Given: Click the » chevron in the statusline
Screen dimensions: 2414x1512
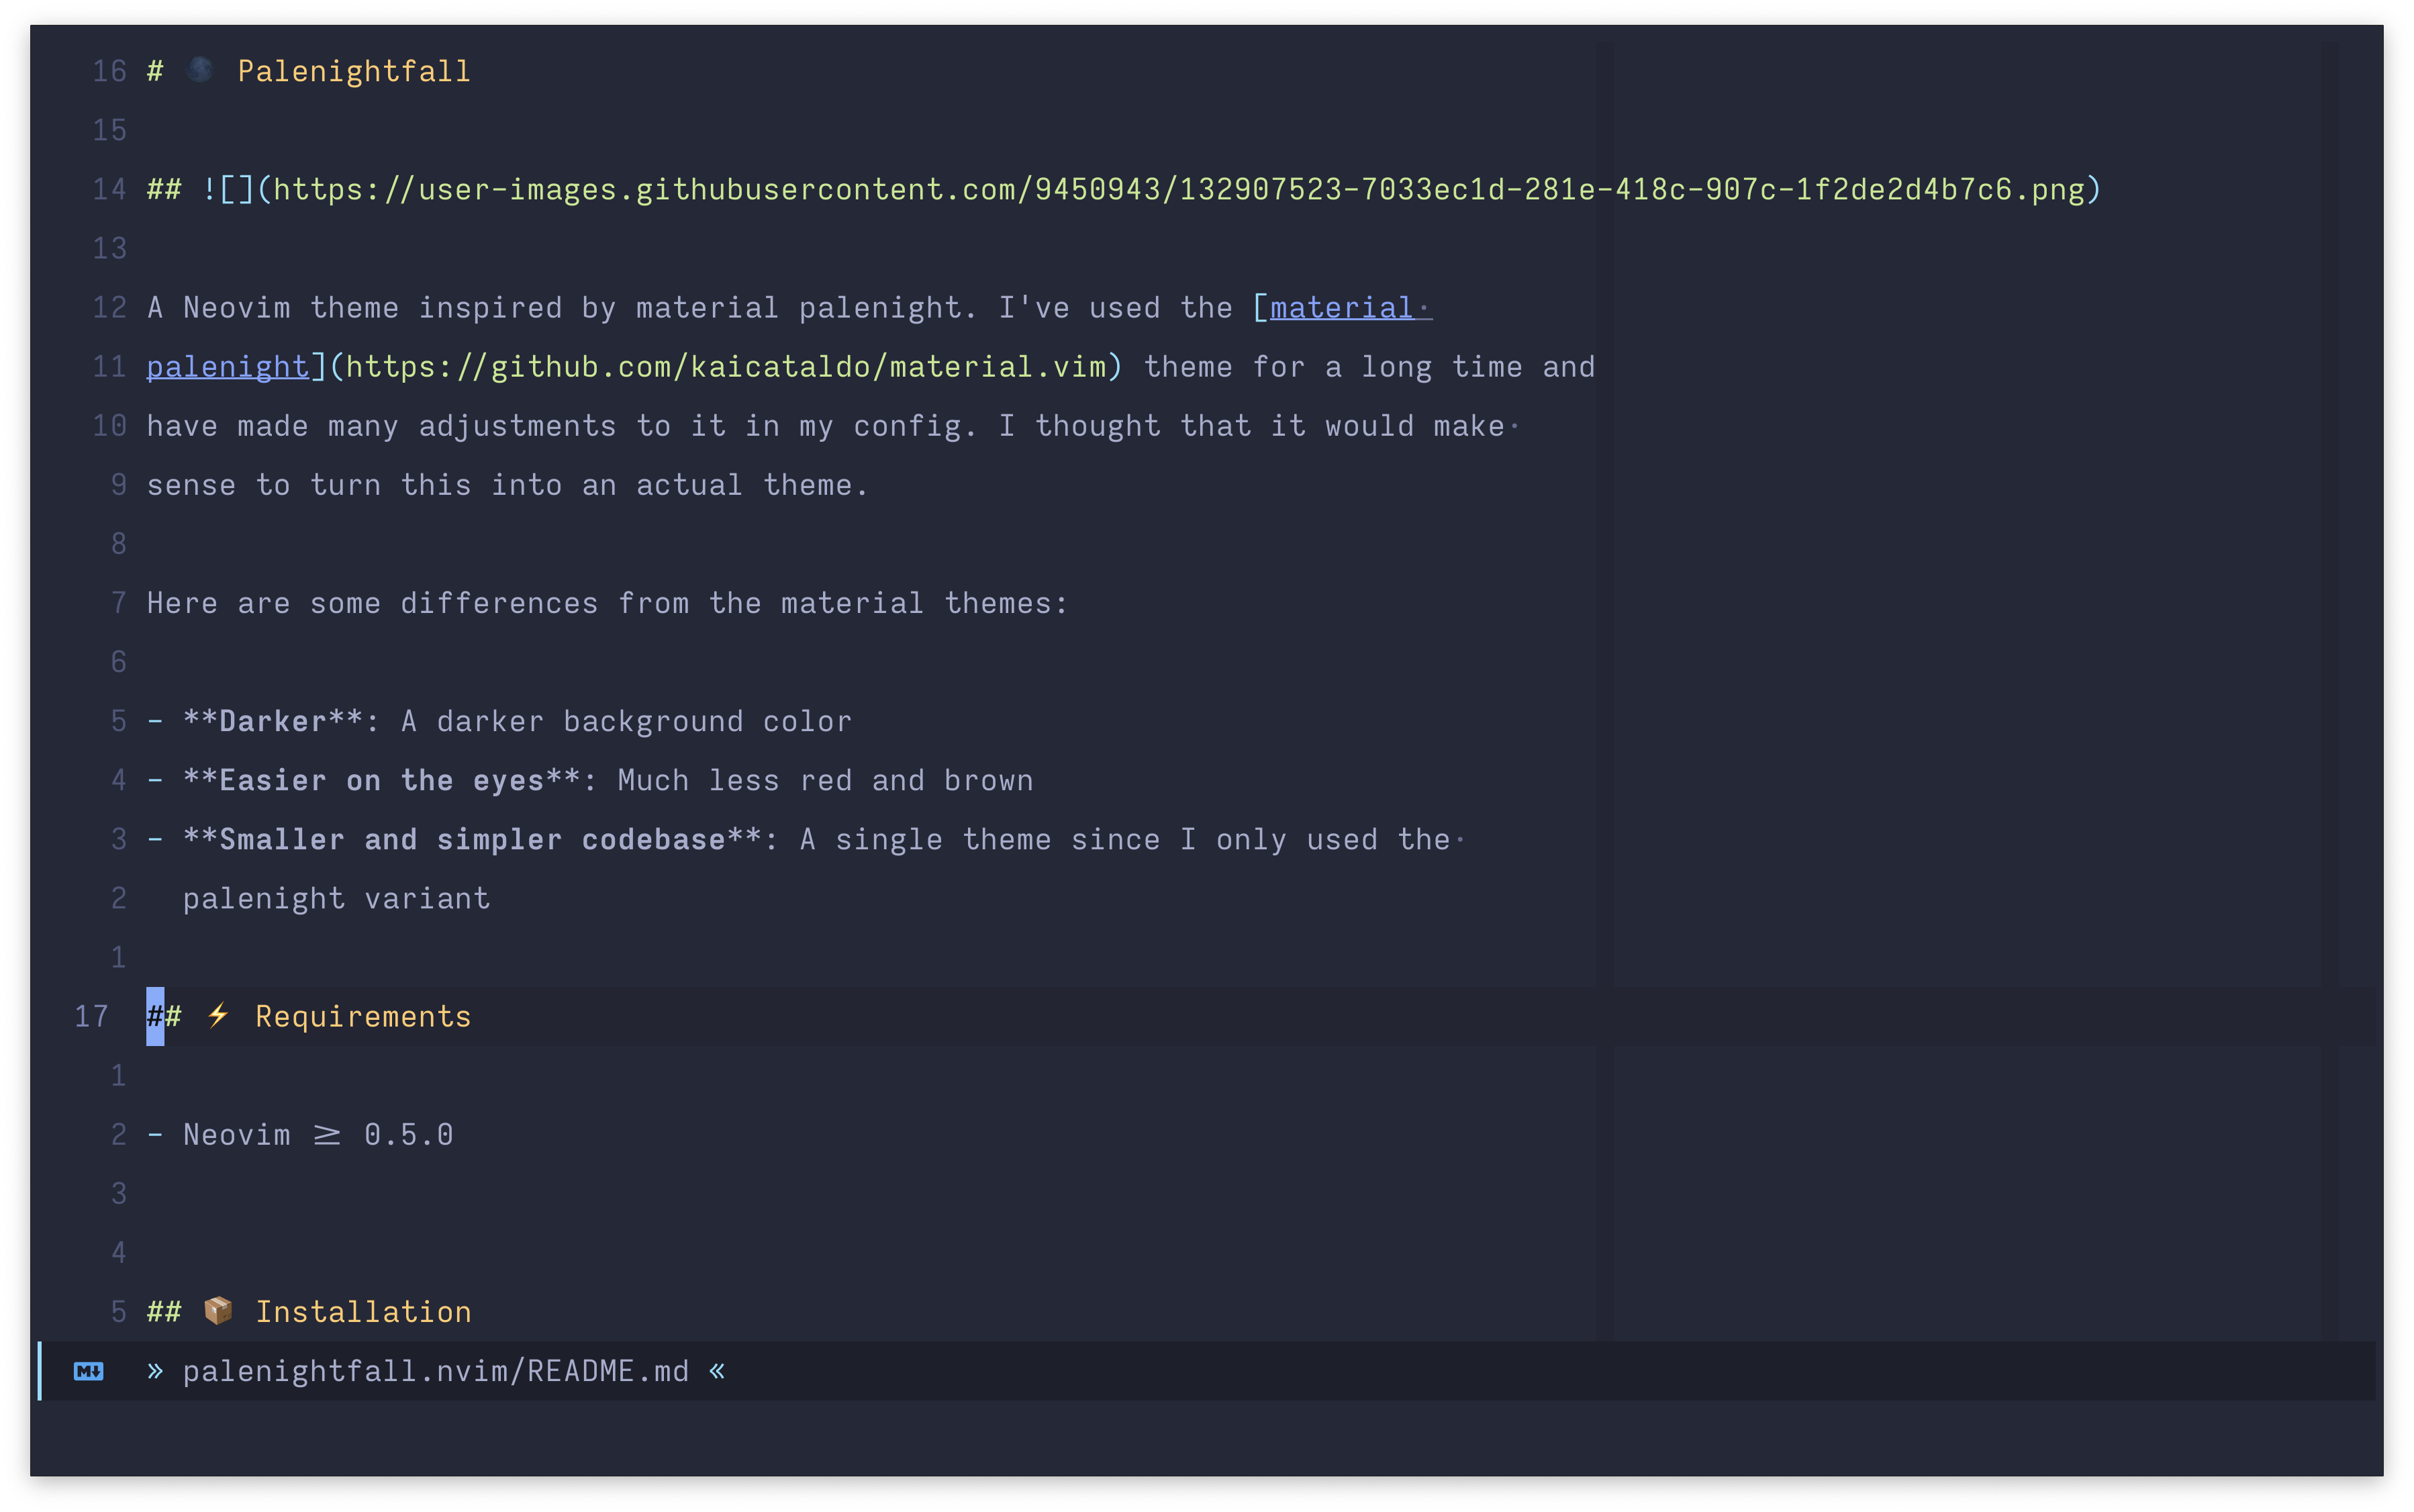Looking at the screenshot, I should (155, 1371).
